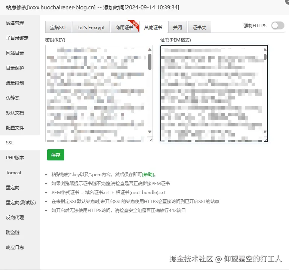Click up arrow of KEY textarea scrollbar

point(150,50)
